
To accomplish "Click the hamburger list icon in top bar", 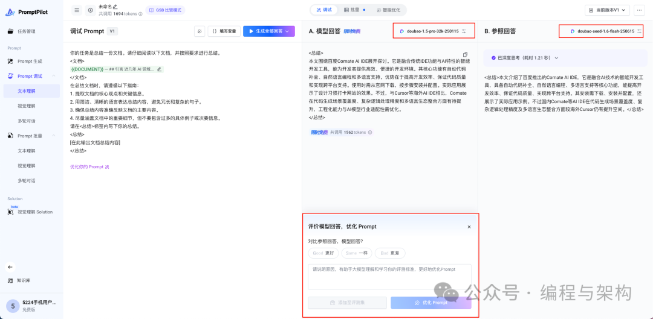I will [x=77, y=10].
